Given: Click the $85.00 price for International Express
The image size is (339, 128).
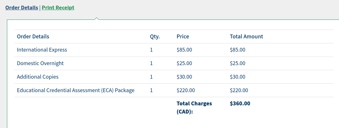Looking at the screenshot, I should coord(184,50).
